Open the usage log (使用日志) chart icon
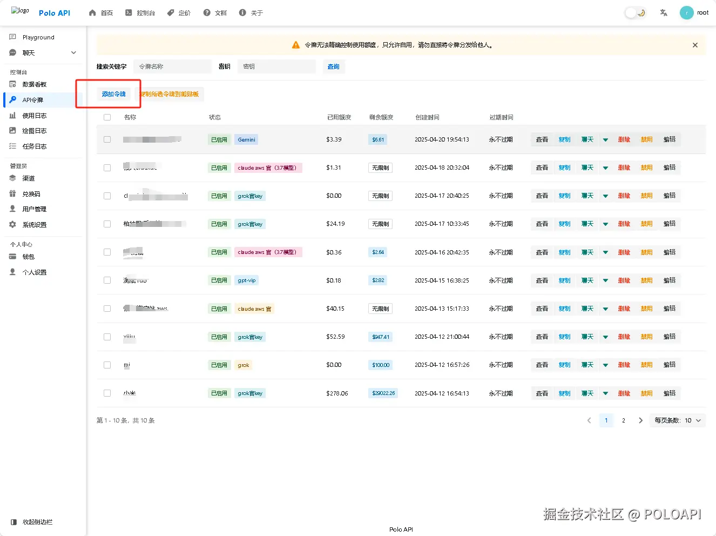 click(x=13, y=116)
